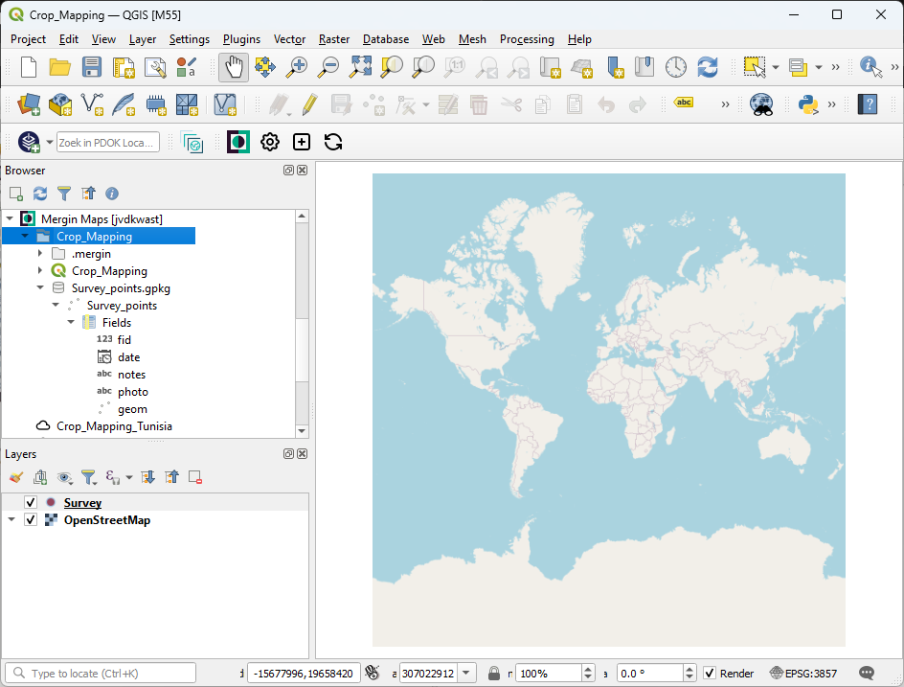Activate the Zoom In tool
The width and height of the screenshot is (904, 687).
[297, 69]
